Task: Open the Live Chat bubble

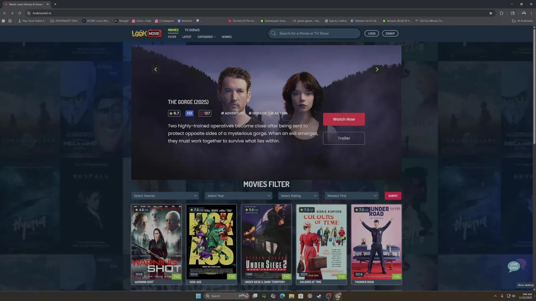Action: point(516,266)
